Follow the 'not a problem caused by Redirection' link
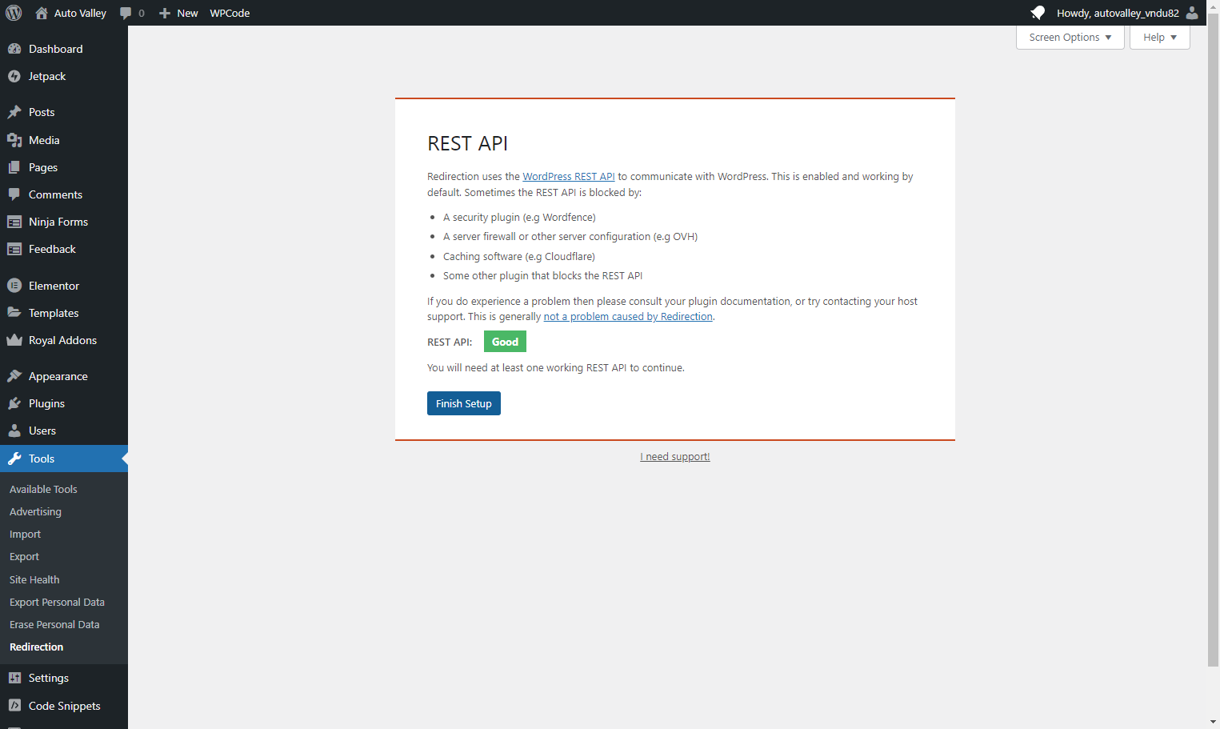 (628, 317)
